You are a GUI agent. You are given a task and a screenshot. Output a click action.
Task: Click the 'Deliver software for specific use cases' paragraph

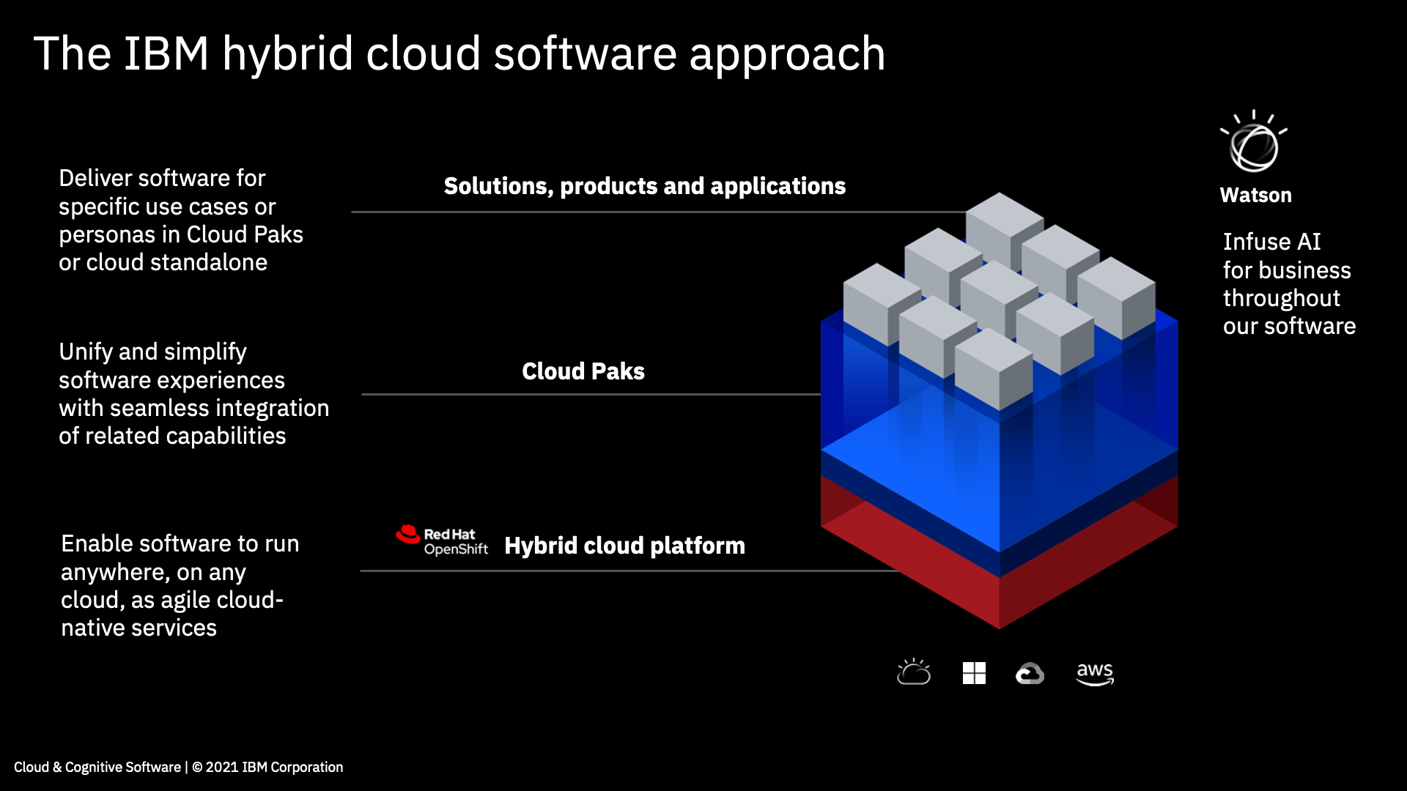(x=180, y=220)
